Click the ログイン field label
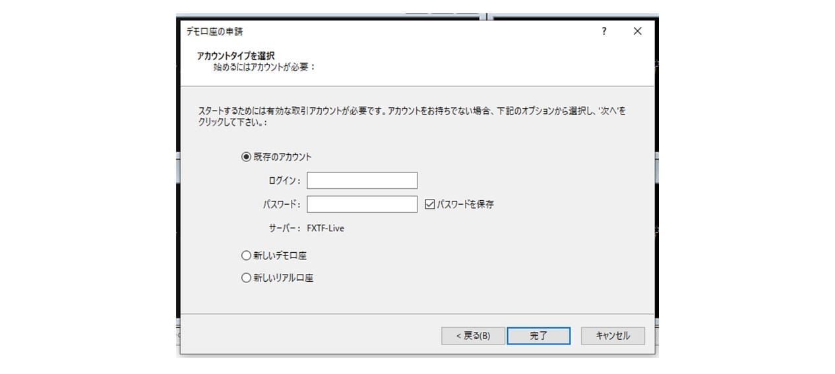 [x=284, y=180]
